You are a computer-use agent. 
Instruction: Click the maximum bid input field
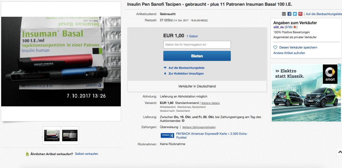pyautogui.click(x=197, y=45)
